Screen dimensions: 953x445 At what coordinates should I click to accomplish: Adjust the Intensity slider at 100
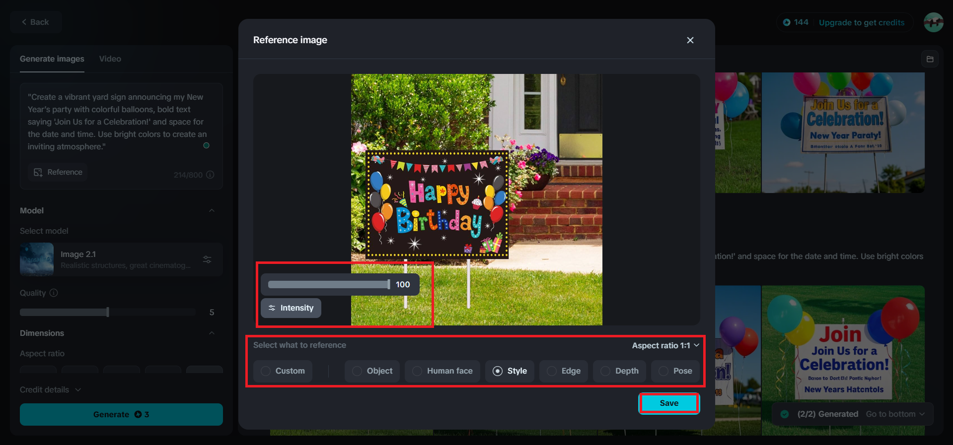tap(329, 285)
